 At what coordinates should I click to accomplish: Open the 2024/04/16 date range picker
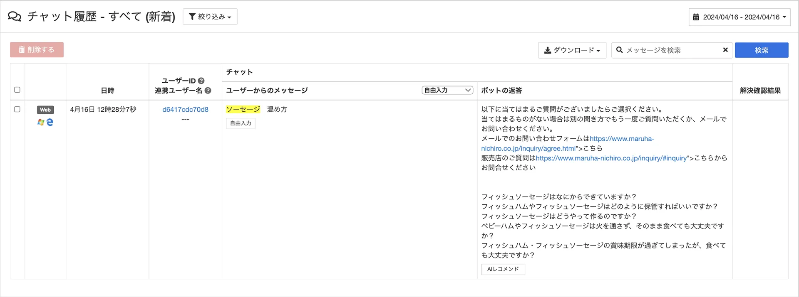click(x=739, y=17)
